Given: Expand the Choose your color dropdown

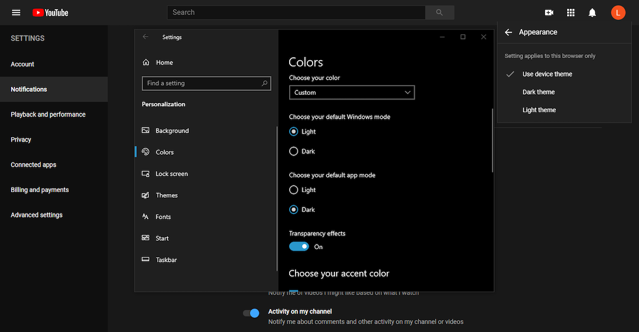Looking at the screenshot, I should (351, 93).
